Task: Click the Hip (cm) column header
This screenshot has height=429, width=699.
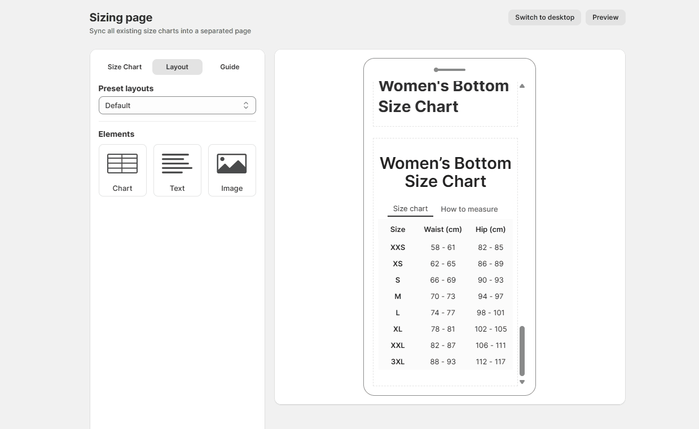Action: pyautogui.click(x=490, y=229)
